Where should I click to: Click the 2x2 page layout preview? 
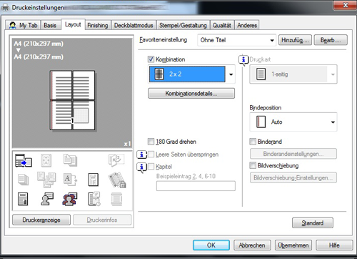tap(72, 100)
